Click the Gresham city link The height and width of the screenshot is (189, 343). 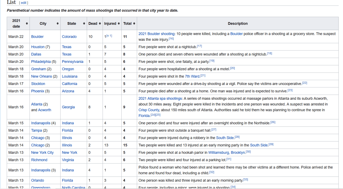(x=39, y=69)
